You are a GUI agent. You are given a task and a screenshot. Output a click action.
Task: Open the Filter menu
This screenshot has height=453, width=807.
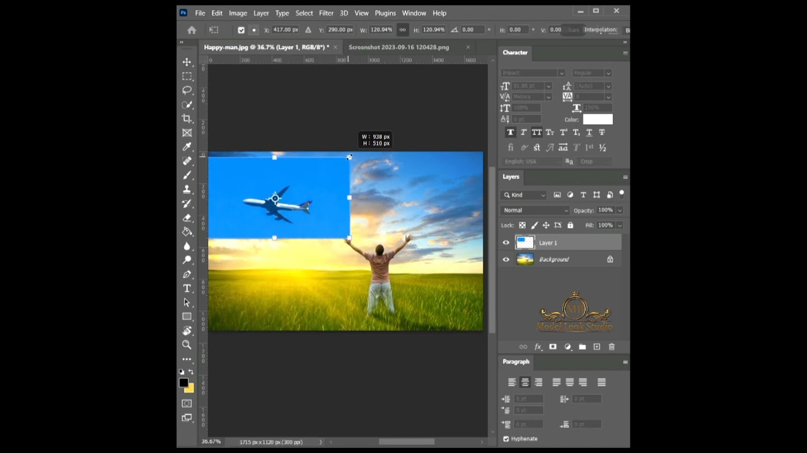pos(326,13)
